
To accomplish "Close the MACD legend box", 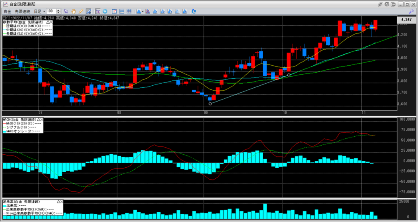I will coord(42,120).
